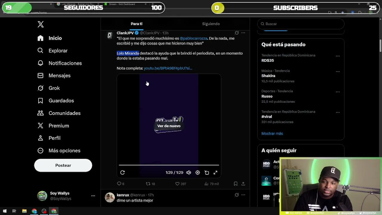Open more options for RD$35 trend
This screenshot has height=215, width=382.
(338, 56)
